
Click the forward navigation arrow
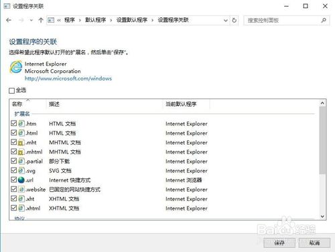point(21,20)
